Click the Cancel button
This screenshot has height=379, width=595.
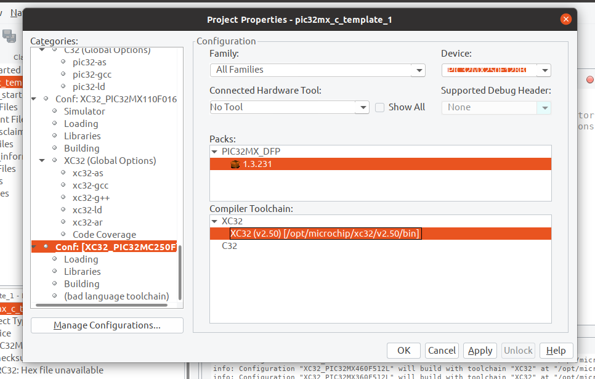(x=442, y=351)
